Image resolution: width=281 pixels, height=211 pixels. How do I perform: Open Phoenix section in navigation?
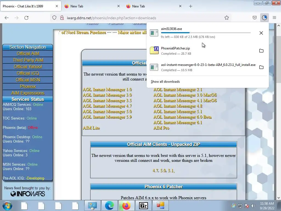click(x=28, y=87)
